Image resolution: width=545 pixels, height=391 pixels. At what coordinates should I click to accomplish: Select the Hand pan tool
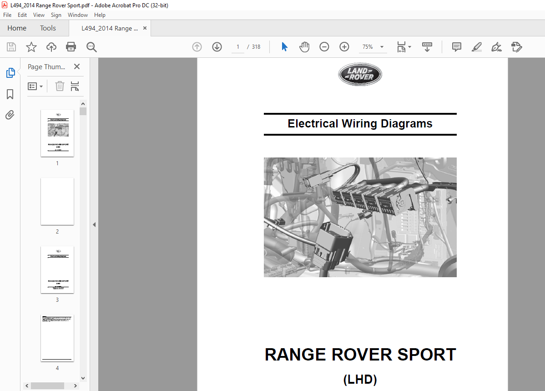pos(304,47)
